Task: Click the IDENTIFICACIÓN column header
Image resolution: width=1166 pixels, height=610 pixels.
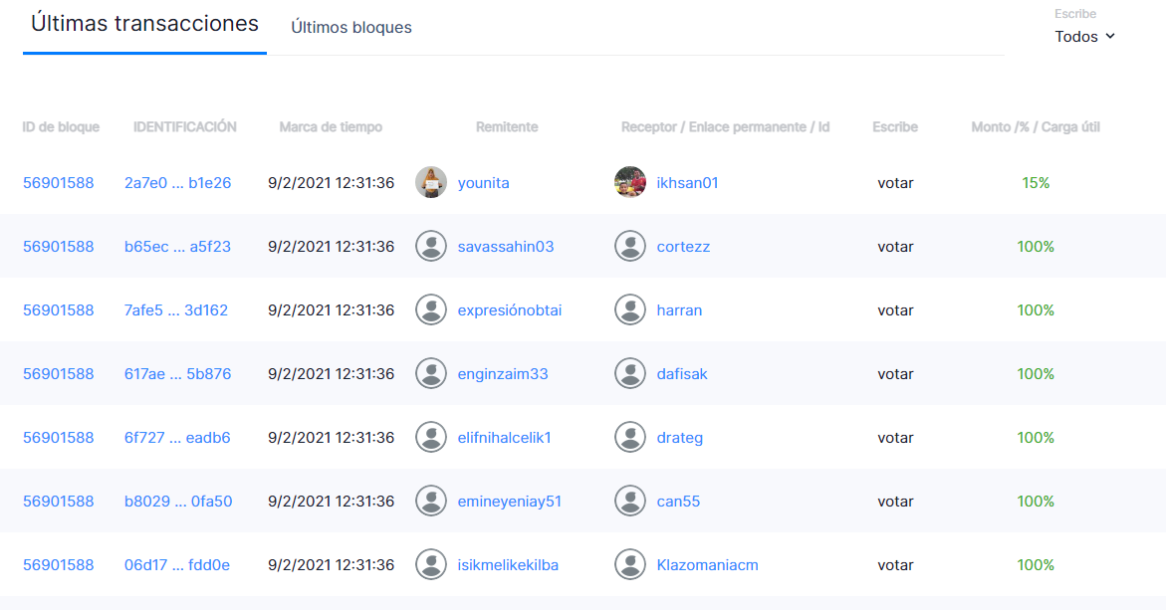Action: (x=184, y=127)
